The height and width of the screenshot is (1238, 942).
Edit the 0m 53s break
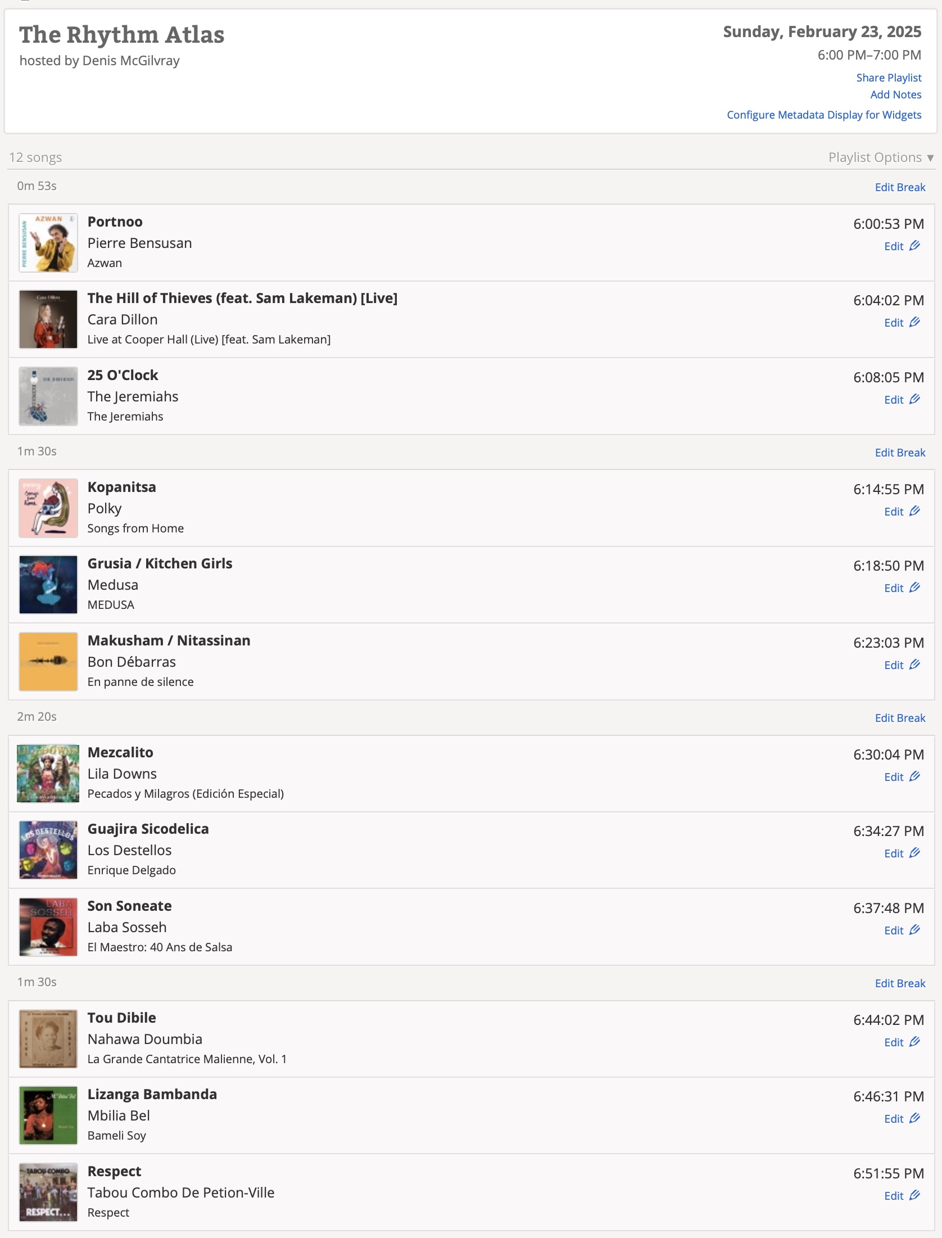(x=899, y=187)
